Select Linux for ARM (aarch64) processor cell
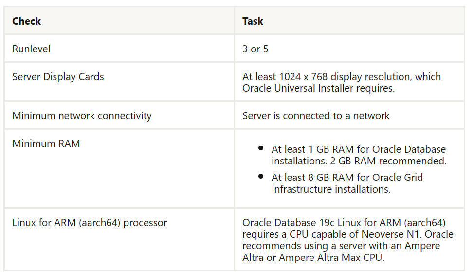 (x=90, y=223)
